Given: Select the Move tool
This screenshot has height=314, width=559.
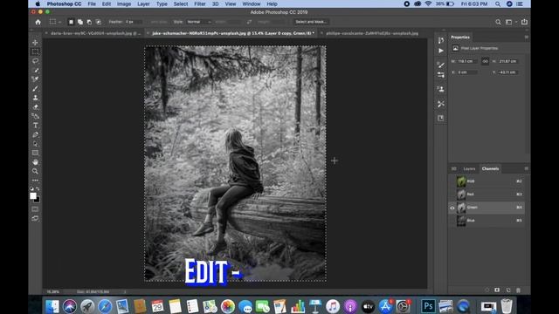Looking at the screenshot, I should (x=35, y=43).
